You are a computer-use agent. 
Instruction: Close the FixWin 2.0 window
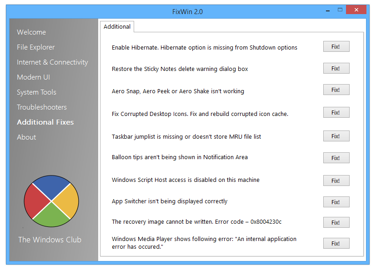[x=356, y=10]
